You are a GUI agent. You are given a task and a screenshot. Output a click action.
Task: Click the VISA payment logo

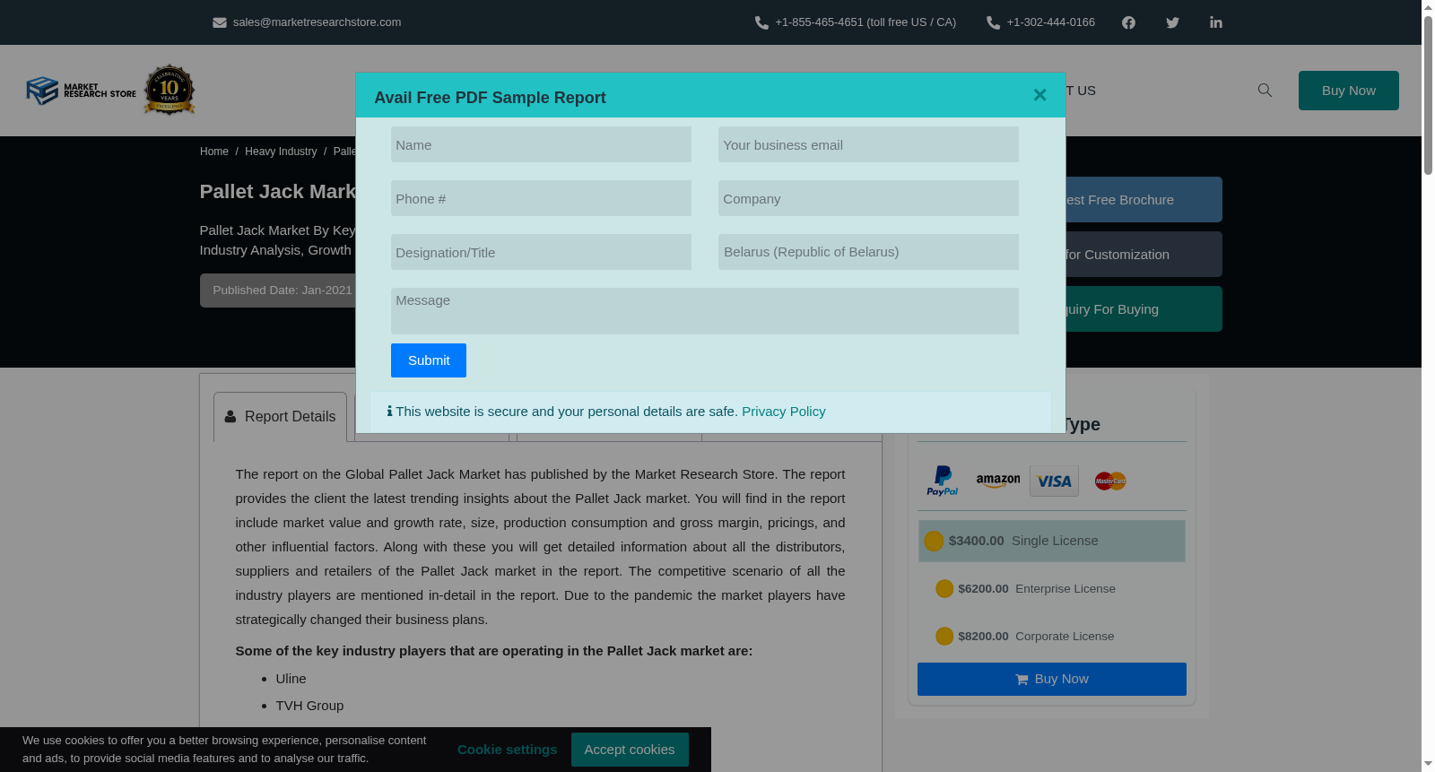(x=1054, y=481)
